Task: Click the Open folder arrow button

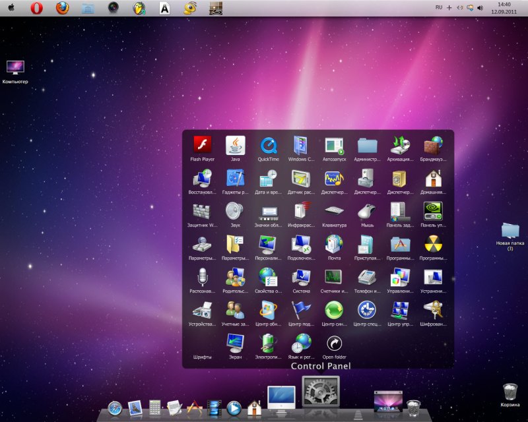Action: click(334, 343)
